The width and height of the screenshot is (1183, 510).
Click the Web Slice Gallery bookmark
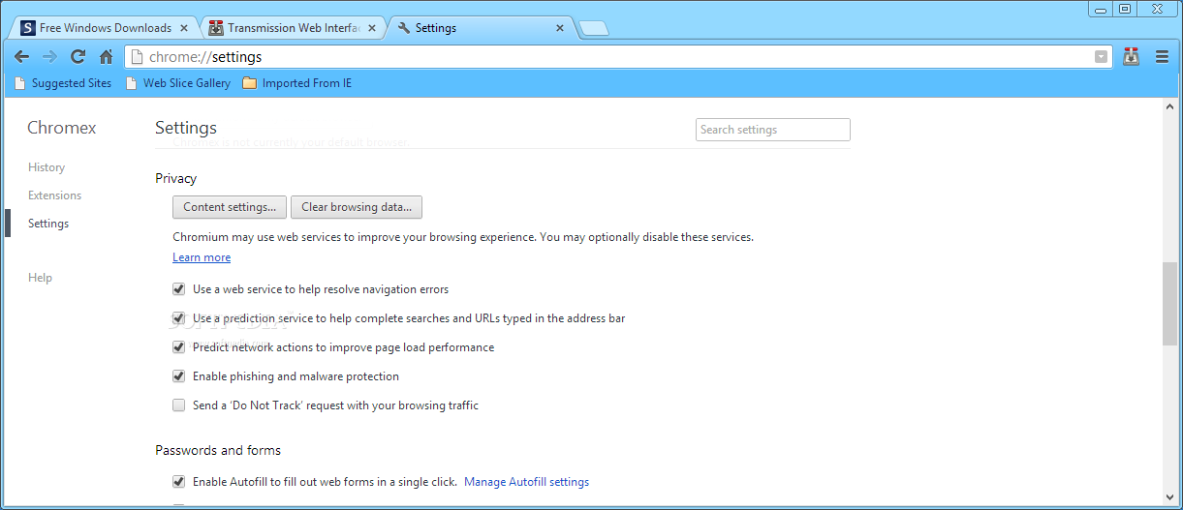(178, 83)
